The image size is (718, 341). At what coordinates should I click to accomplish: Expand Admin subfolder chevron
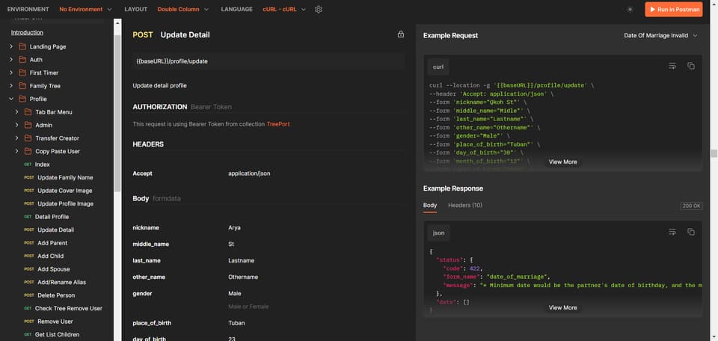click(x=17, y=125)
